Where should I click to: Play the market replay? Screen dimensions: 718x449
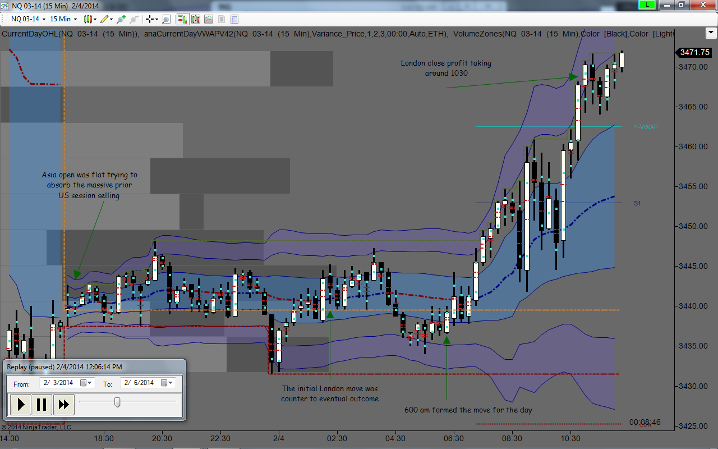pos(21,404)
